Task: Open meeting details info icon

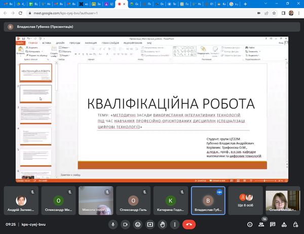Action: 250,224
